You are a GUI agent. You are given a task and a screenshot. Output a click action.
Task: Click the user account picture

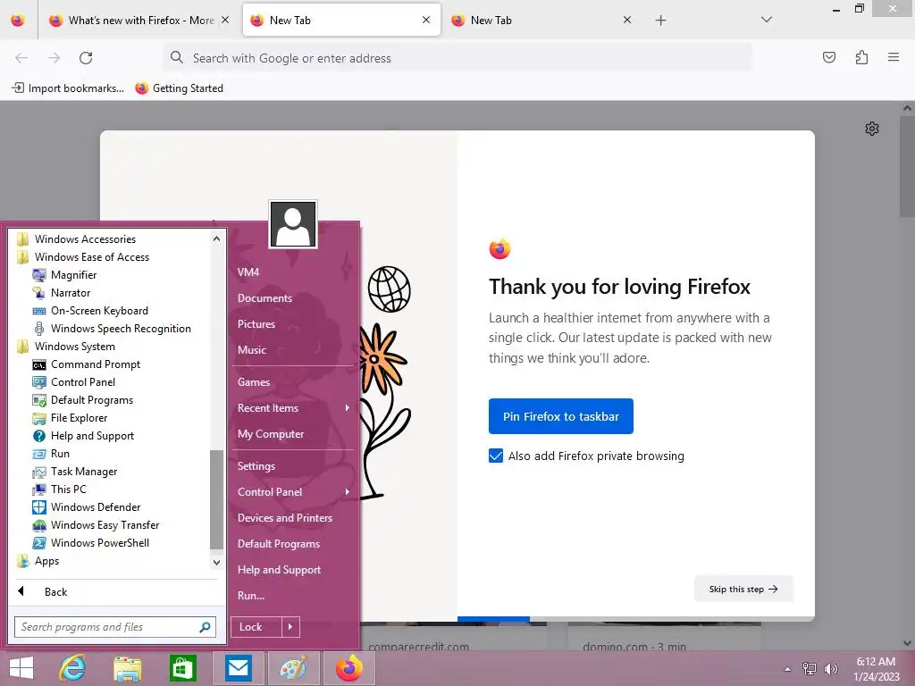[293, 224]
